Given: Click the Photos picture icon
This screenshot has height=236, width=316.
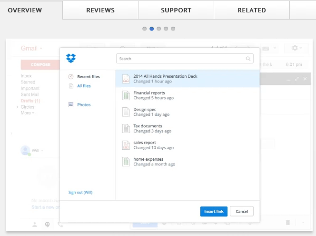Looking at the screenshot, I should (71, 104).
